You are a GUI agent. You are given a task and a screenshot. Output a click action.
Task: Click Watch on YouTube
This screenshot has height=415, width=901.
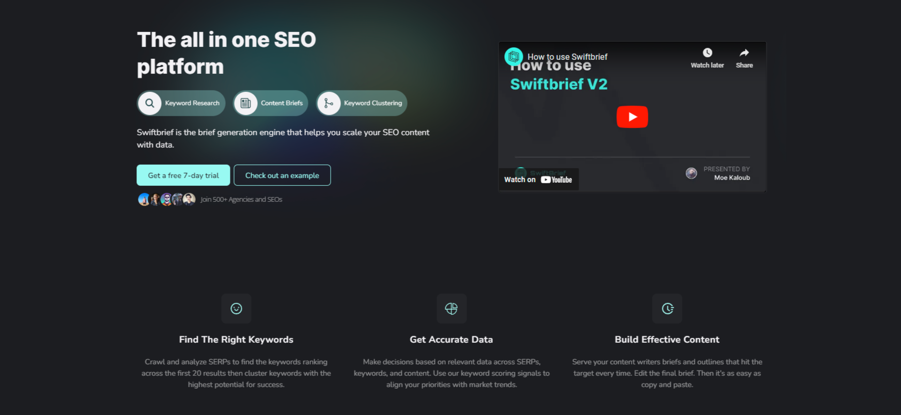[x=538, y=179]
